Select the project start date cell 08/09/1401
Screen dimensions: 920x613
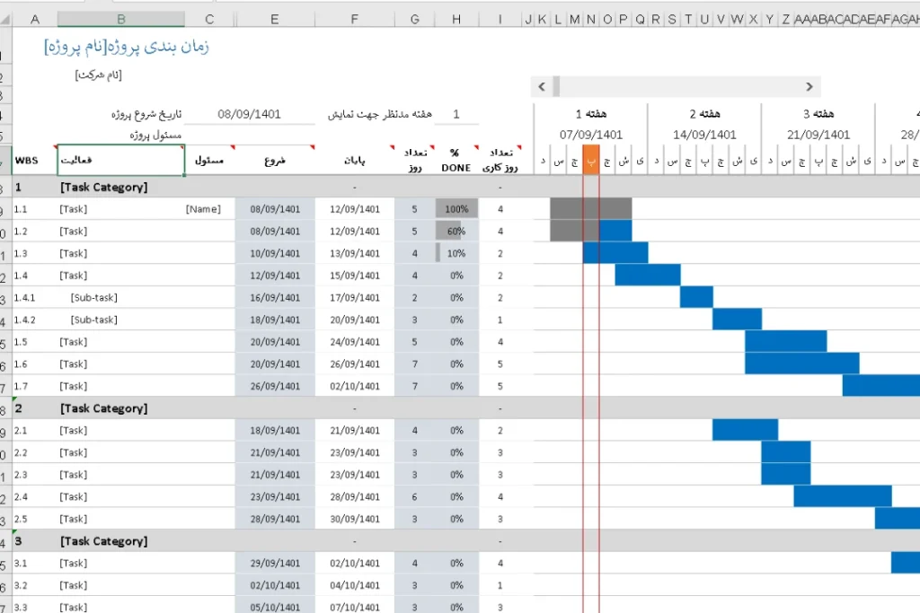point(249,115)
